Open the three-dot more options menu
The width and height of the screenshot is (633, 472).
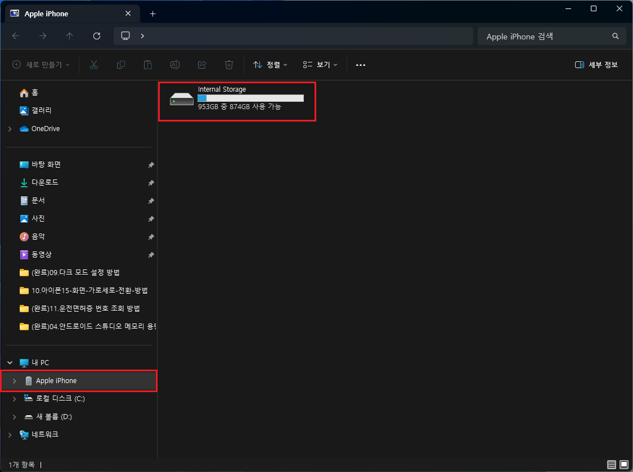[361, 65]
